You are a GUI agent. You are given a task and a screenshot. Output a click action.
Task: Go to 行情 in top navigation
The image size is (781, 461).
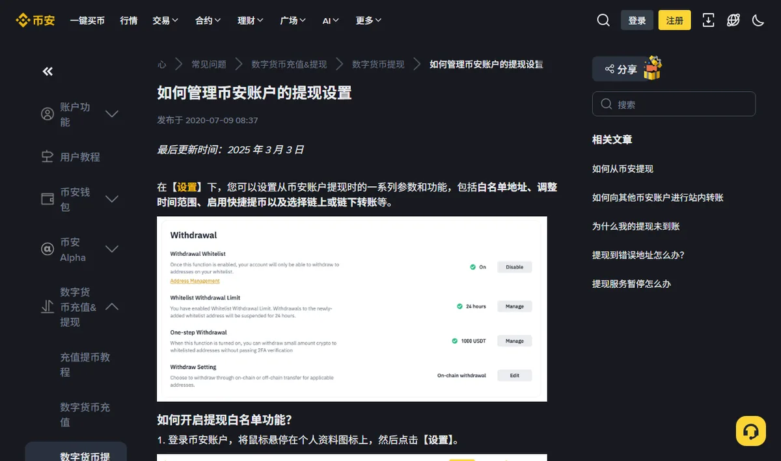tap(129, 20)
